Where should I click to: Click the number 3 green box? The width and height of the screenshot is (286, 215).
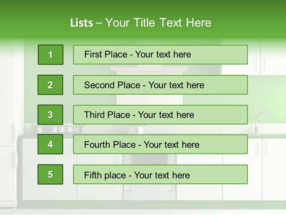(x=50, y=115)
